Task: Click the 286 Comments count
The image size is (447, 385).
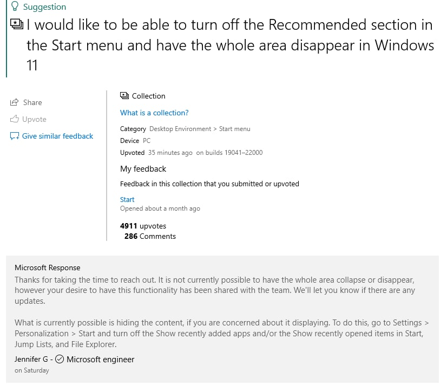Action: click(150, 236)
